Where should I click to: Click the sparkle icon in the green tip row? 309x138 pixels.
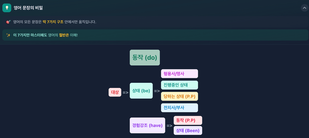click(8, 35)
